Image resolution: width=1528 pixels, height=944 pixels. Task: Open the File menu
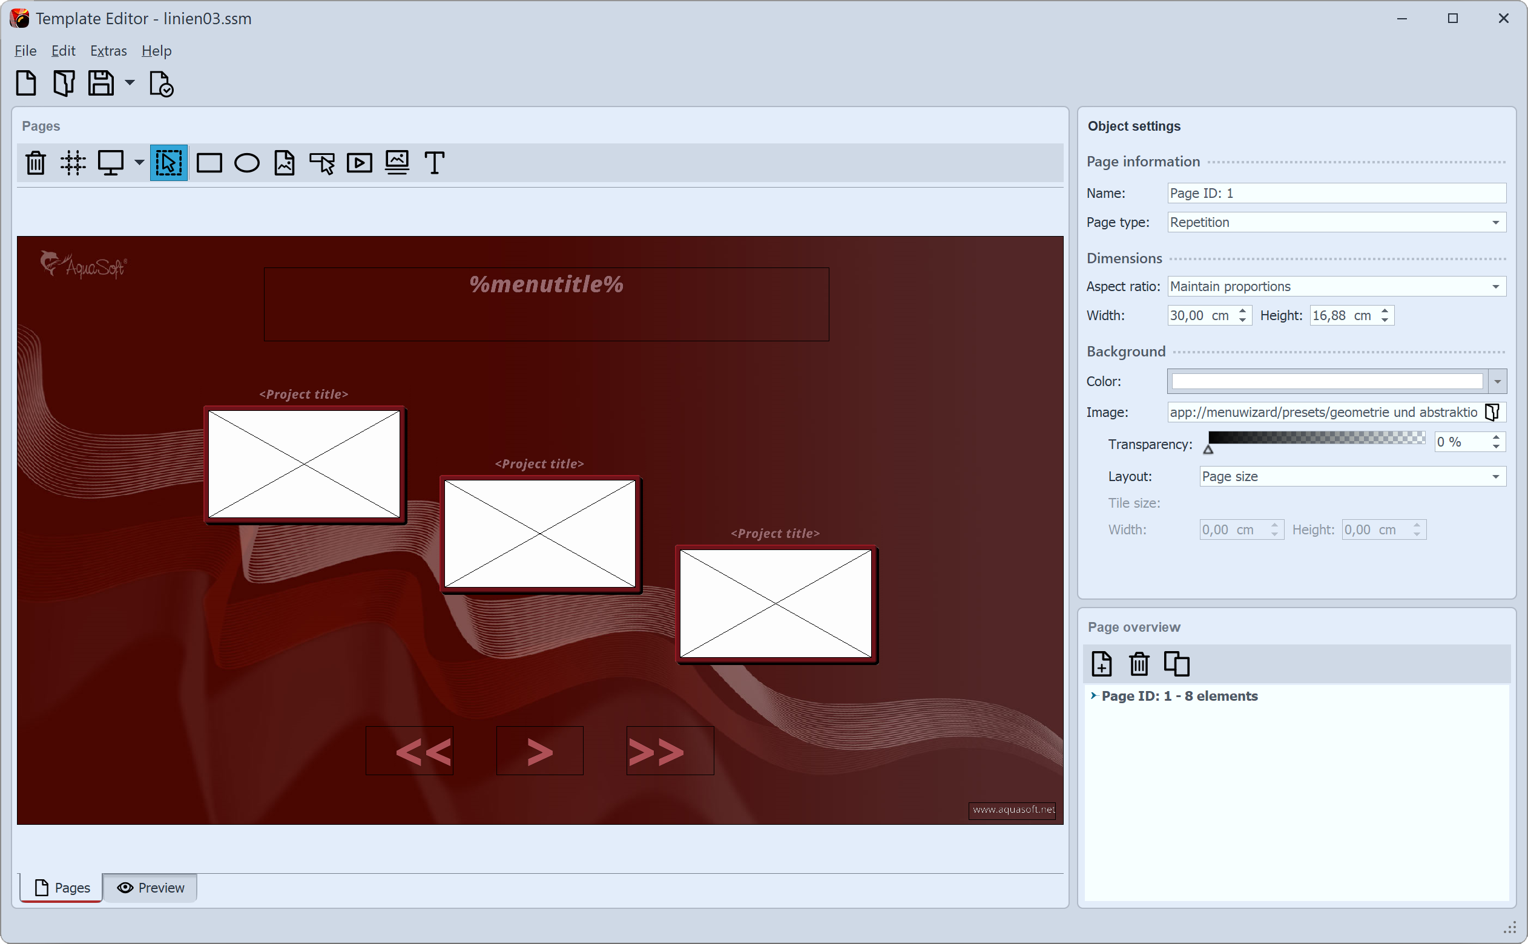coord(24,50)
